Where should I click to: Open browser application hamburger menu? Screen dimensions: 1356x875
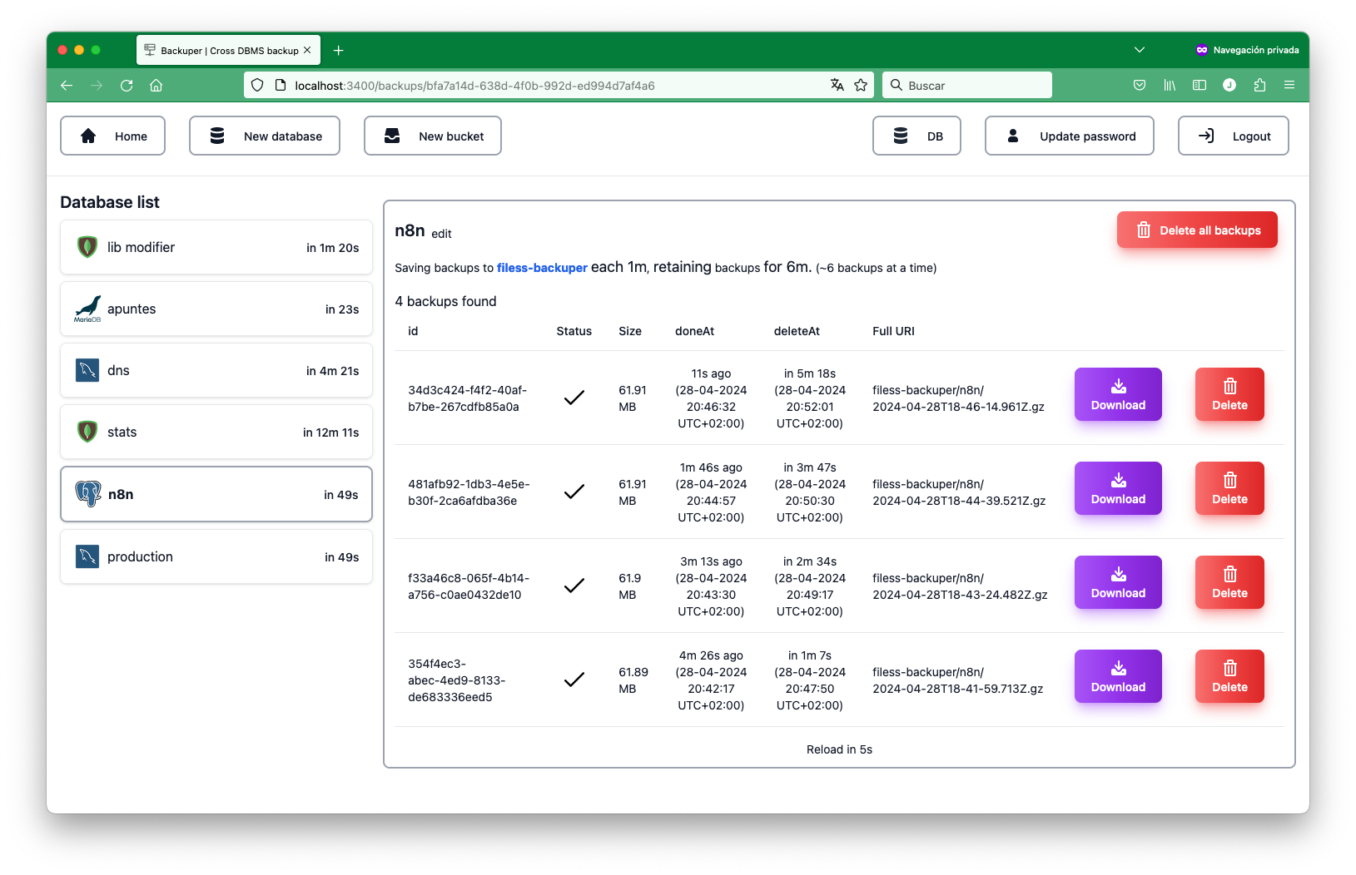(x=1289, y=85)
